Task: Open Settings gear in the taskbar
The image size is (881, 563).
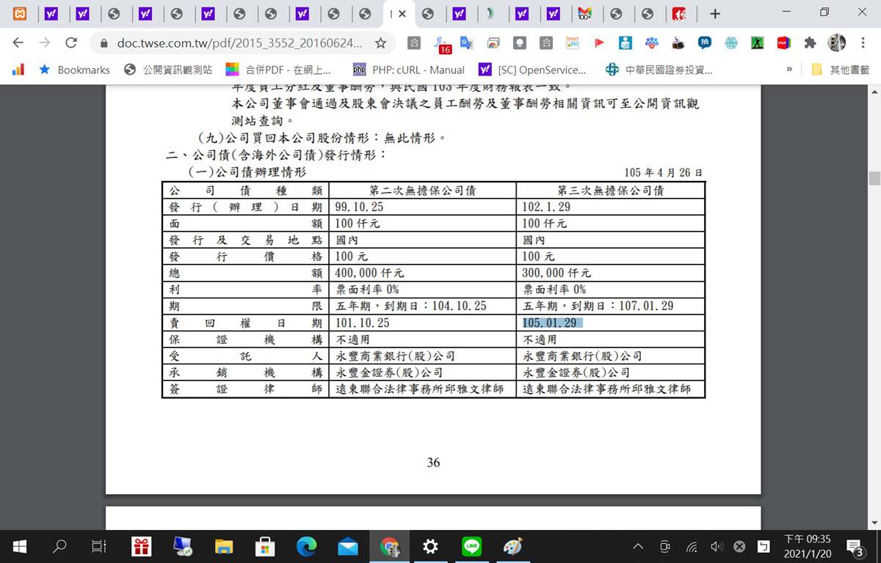Action: click(x=431, y=546)
